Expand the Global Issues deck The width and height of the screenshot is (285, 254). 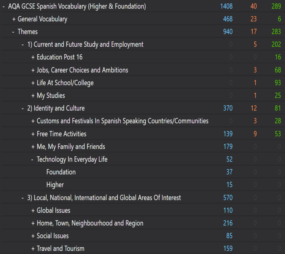tap(33, 211)
